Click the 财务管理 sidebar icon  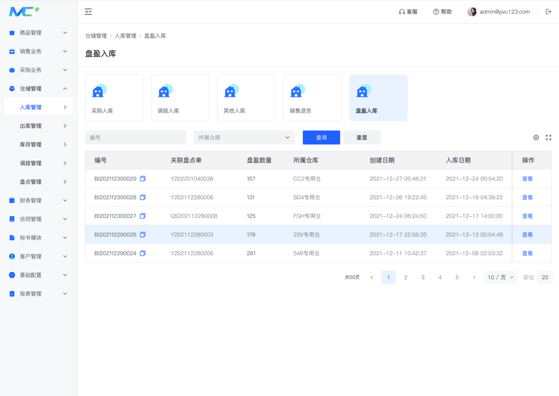pos(12,200)
